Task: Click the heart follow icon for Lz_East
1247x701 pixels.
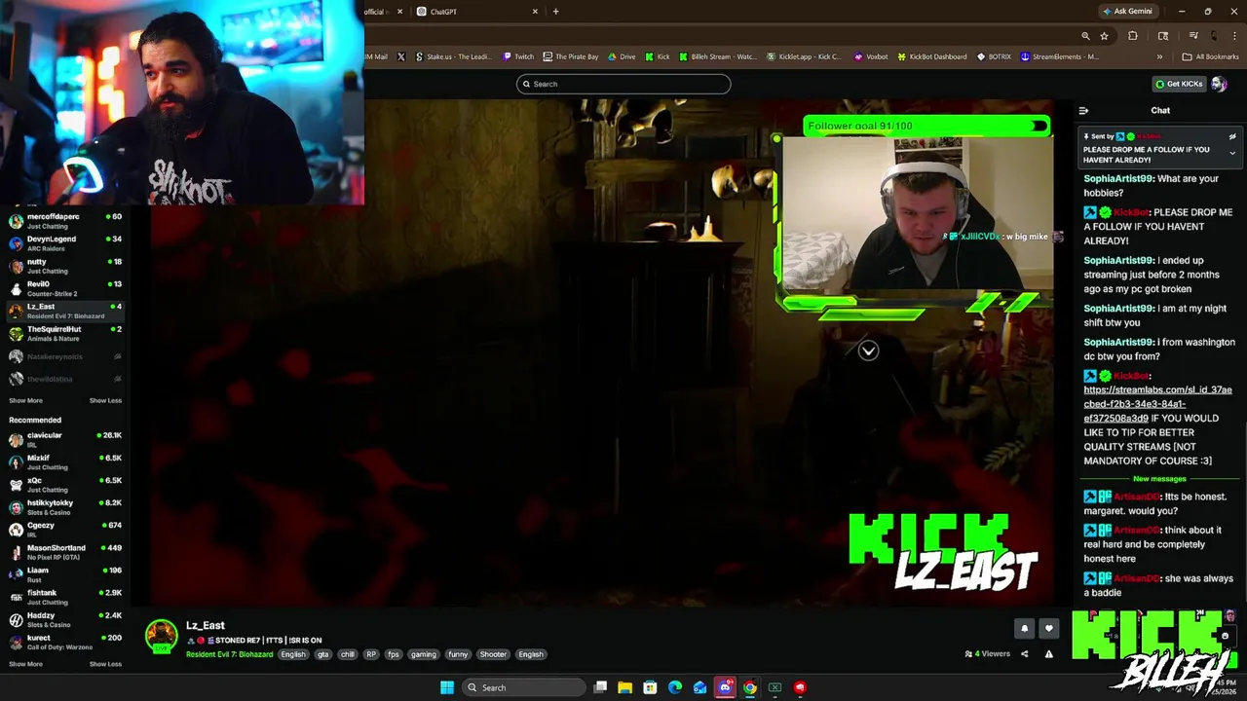Action: coord(1048,629)
